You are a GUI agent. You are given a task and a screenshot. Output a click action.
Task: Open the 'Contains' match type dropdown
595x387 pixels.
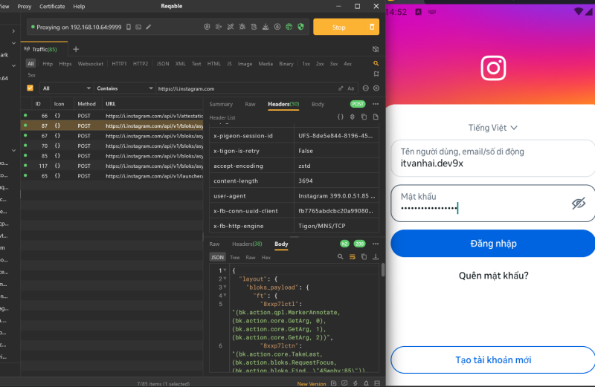(123, 88)
